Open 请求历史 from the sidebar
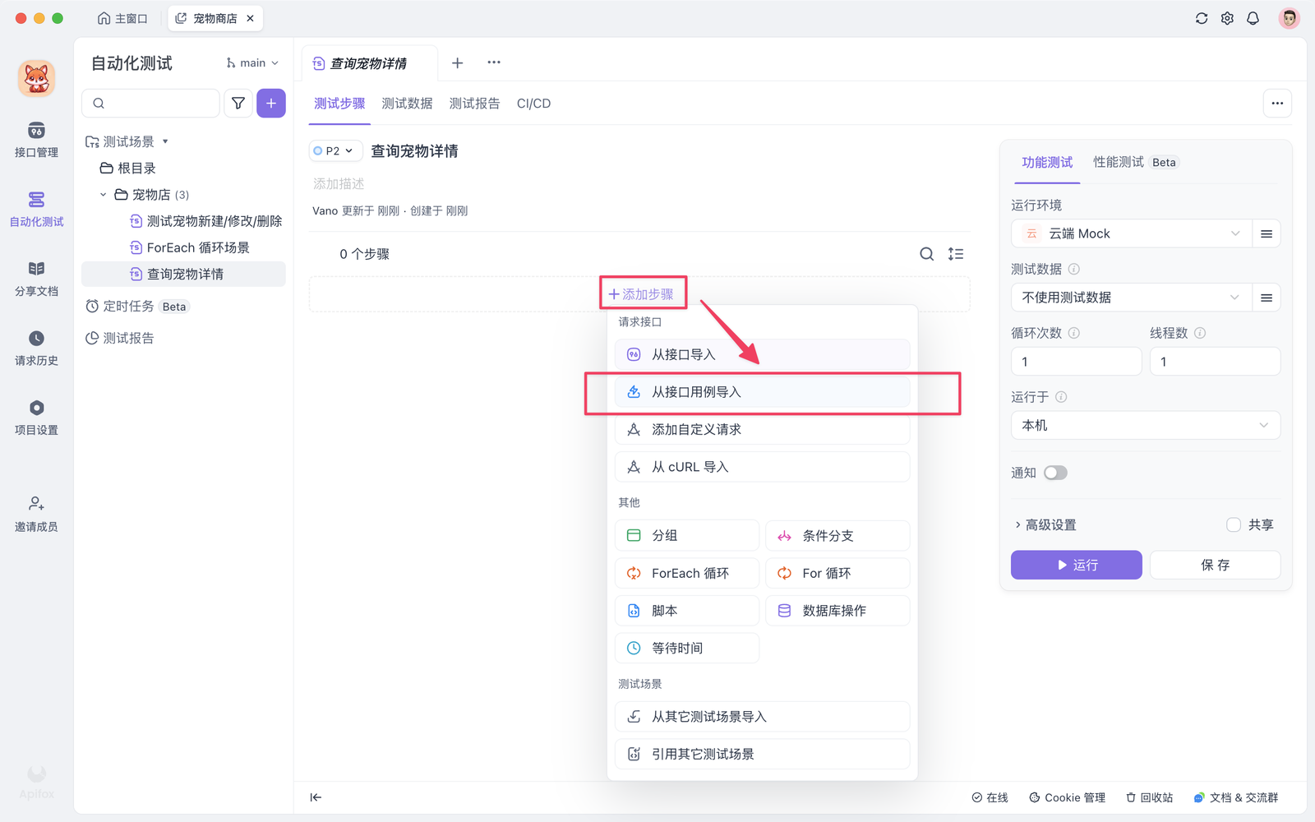Image resolution: width=1315 pixels, height=822 pixels. (x=36, y=348)
